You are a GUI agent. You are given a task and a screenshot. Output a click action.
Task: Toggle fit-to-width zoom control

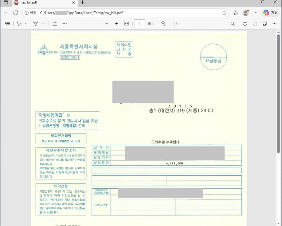pos(126,24)
